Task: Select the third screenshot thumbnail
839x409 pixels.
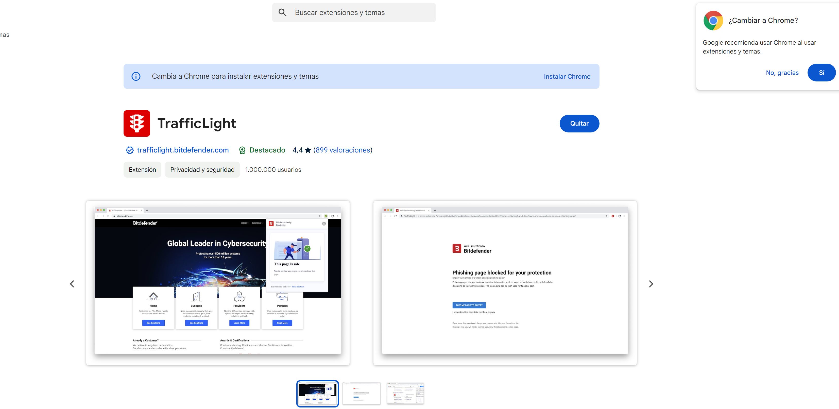Action: coord(405,393)
